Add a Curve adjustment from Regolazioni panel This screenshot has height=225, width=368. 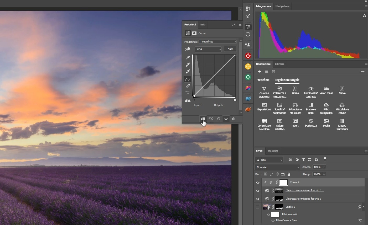(342, 90)
